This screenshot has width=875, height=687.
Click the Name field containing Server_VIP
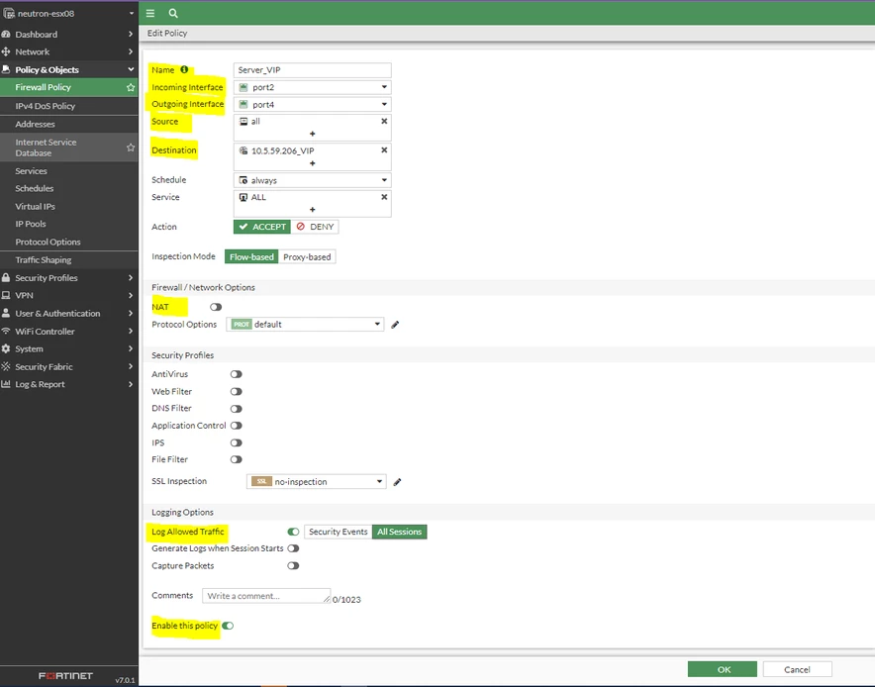pyautogui.click(x=313, y=69)
